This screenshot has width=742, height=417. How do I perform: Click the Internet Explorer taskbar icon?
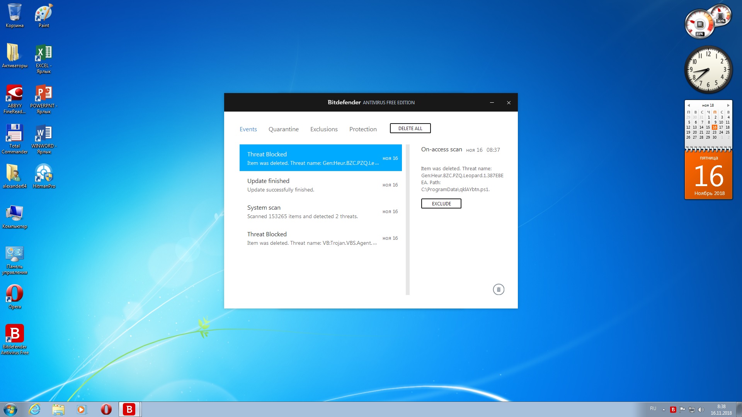(x=35, y=409)
